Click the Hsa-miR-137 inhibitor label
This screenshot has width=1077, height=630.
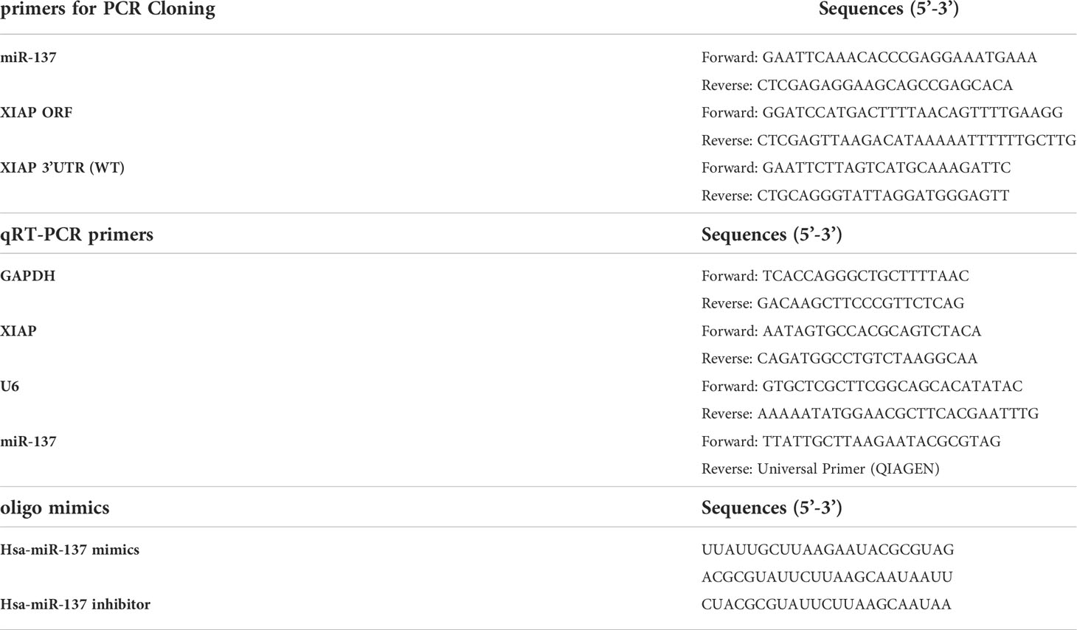click(x=75, y=605)
